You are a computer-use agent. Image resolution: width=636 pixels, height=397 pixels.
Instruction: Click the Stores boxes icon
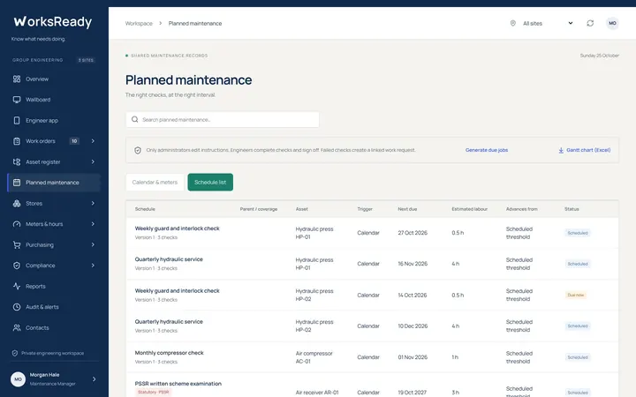click(x=17, y=204)
